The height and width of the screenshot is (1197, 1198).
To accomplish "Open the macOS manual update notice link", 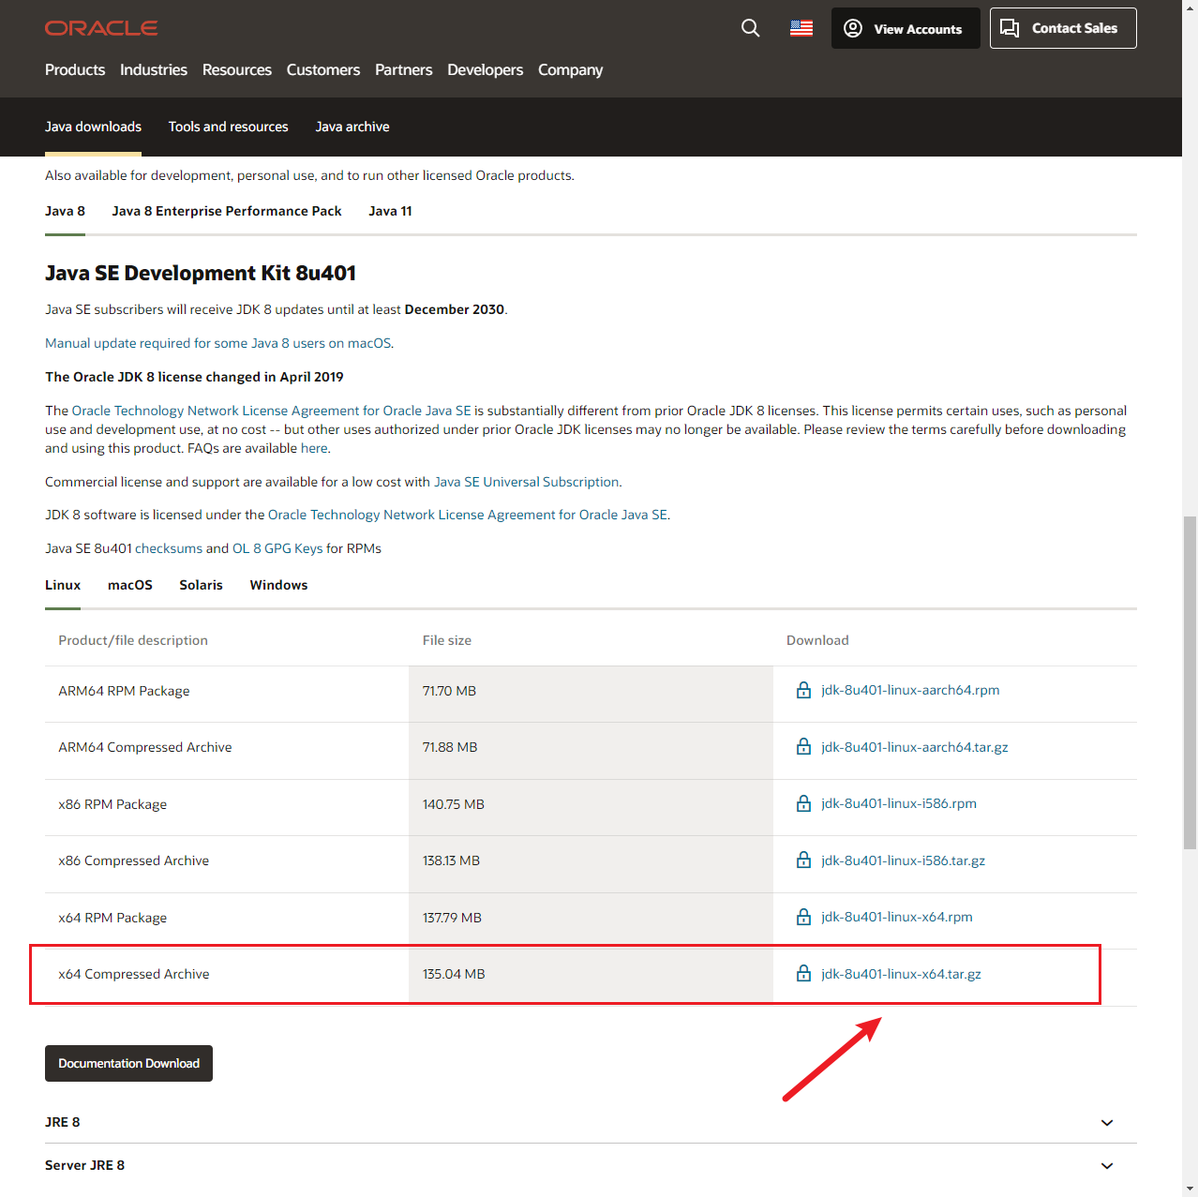I will [218, 343].
